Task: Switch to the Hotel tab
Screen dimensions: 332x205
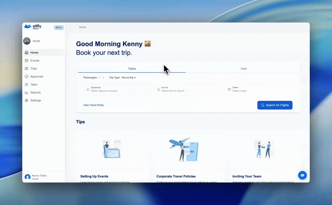Action: (x=244, y=69)
